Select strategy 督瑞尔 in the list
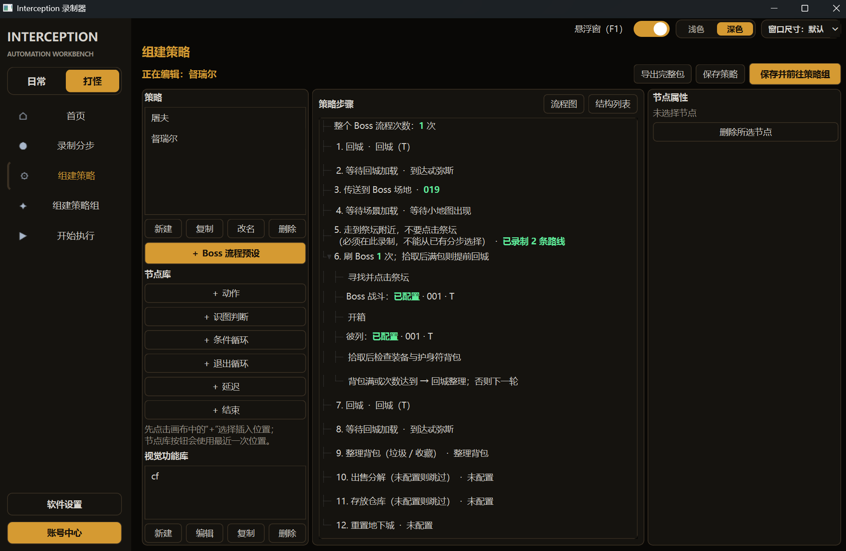The height and width of the screenshot is (551, 846). click(x=225, y=139)
